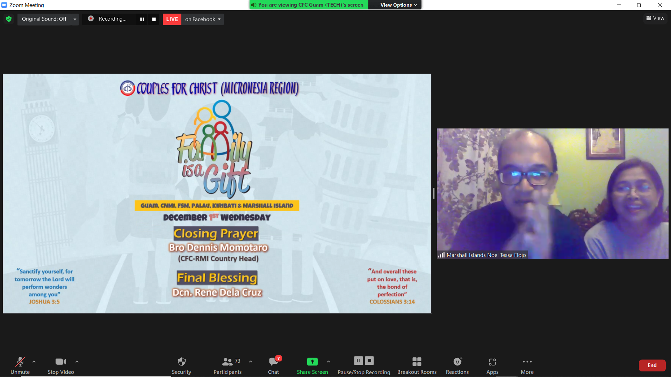This screenshot has height=377, width=671.
Task: Open the Reactions menu
Action: (457, 365)
